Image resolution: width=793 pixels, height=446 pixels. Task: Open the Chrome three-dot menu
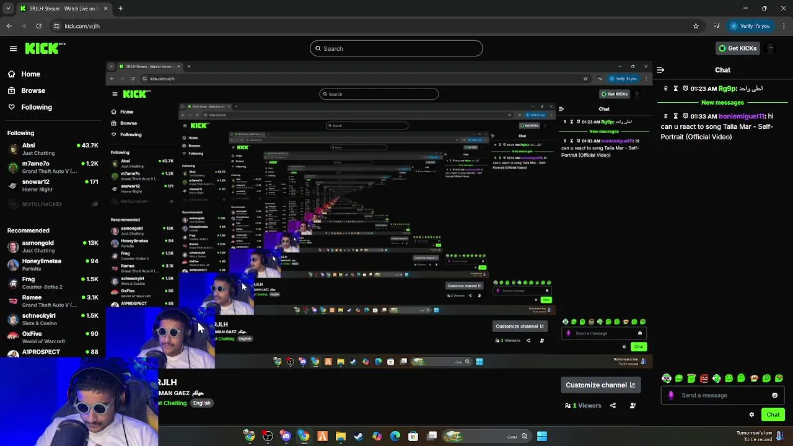pyautogui.click(x=784, y=26)
